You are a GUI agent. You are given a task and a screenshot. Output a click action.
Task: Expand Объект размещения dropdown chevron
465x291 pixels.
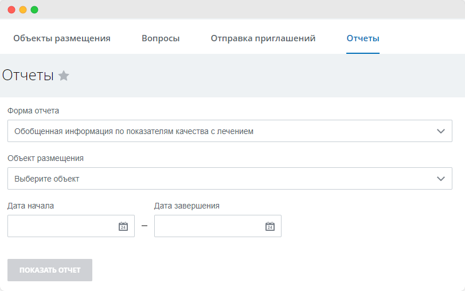pyautogui.click(x=441, y=179)
